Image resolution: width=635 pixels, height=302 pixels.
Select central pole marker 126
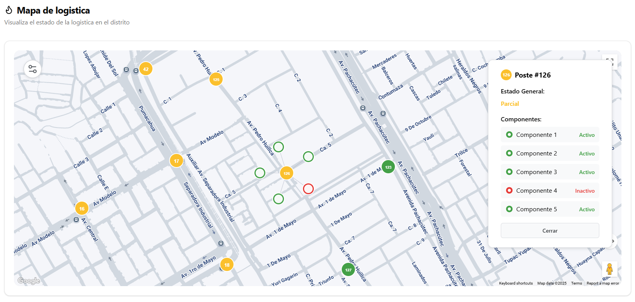(x=287, y=173)
